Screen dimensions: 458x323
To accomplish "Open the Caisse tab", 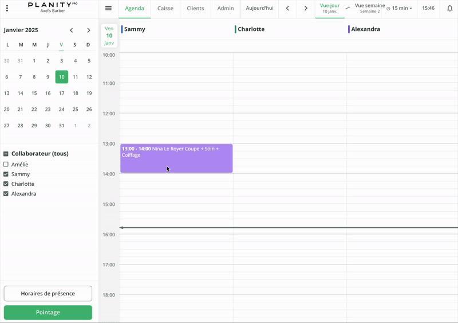I will click(x=165, y=9).
